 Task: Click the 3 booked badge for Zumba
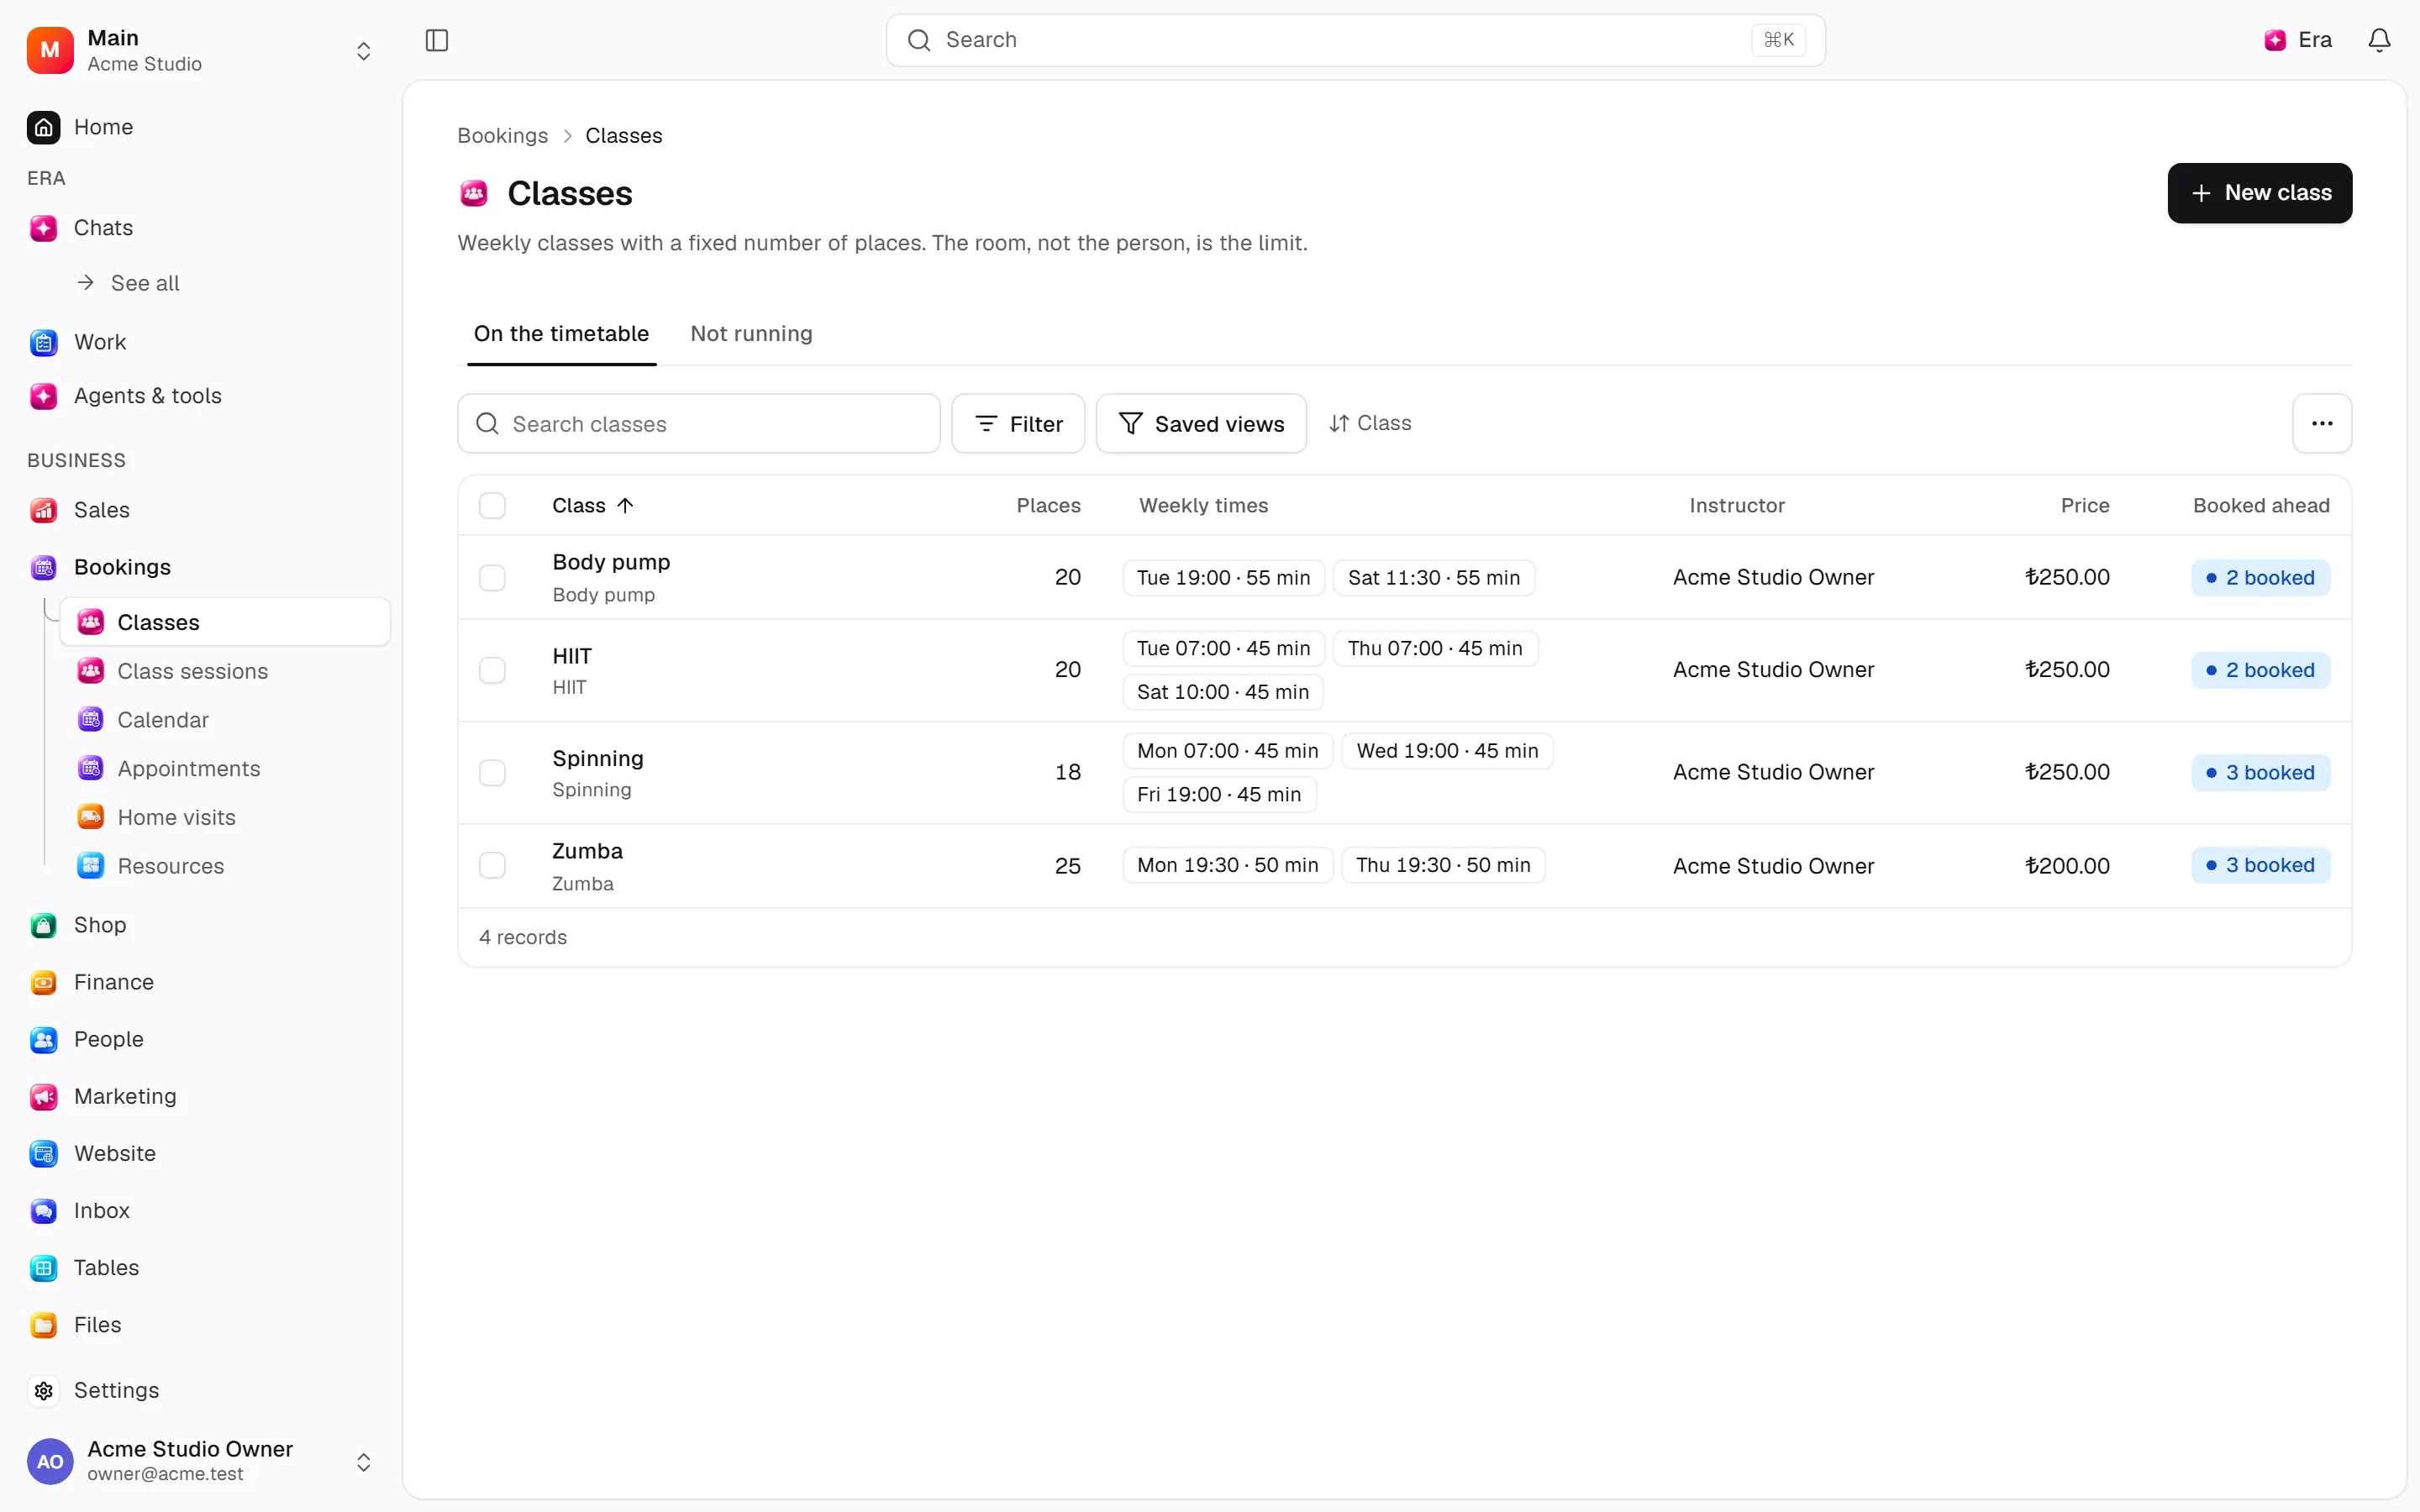point(2260,866)
